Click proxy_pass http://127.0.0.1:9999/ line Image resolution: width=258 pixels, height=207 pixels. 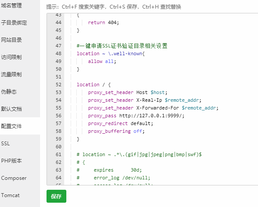click(x=136, y=116)
